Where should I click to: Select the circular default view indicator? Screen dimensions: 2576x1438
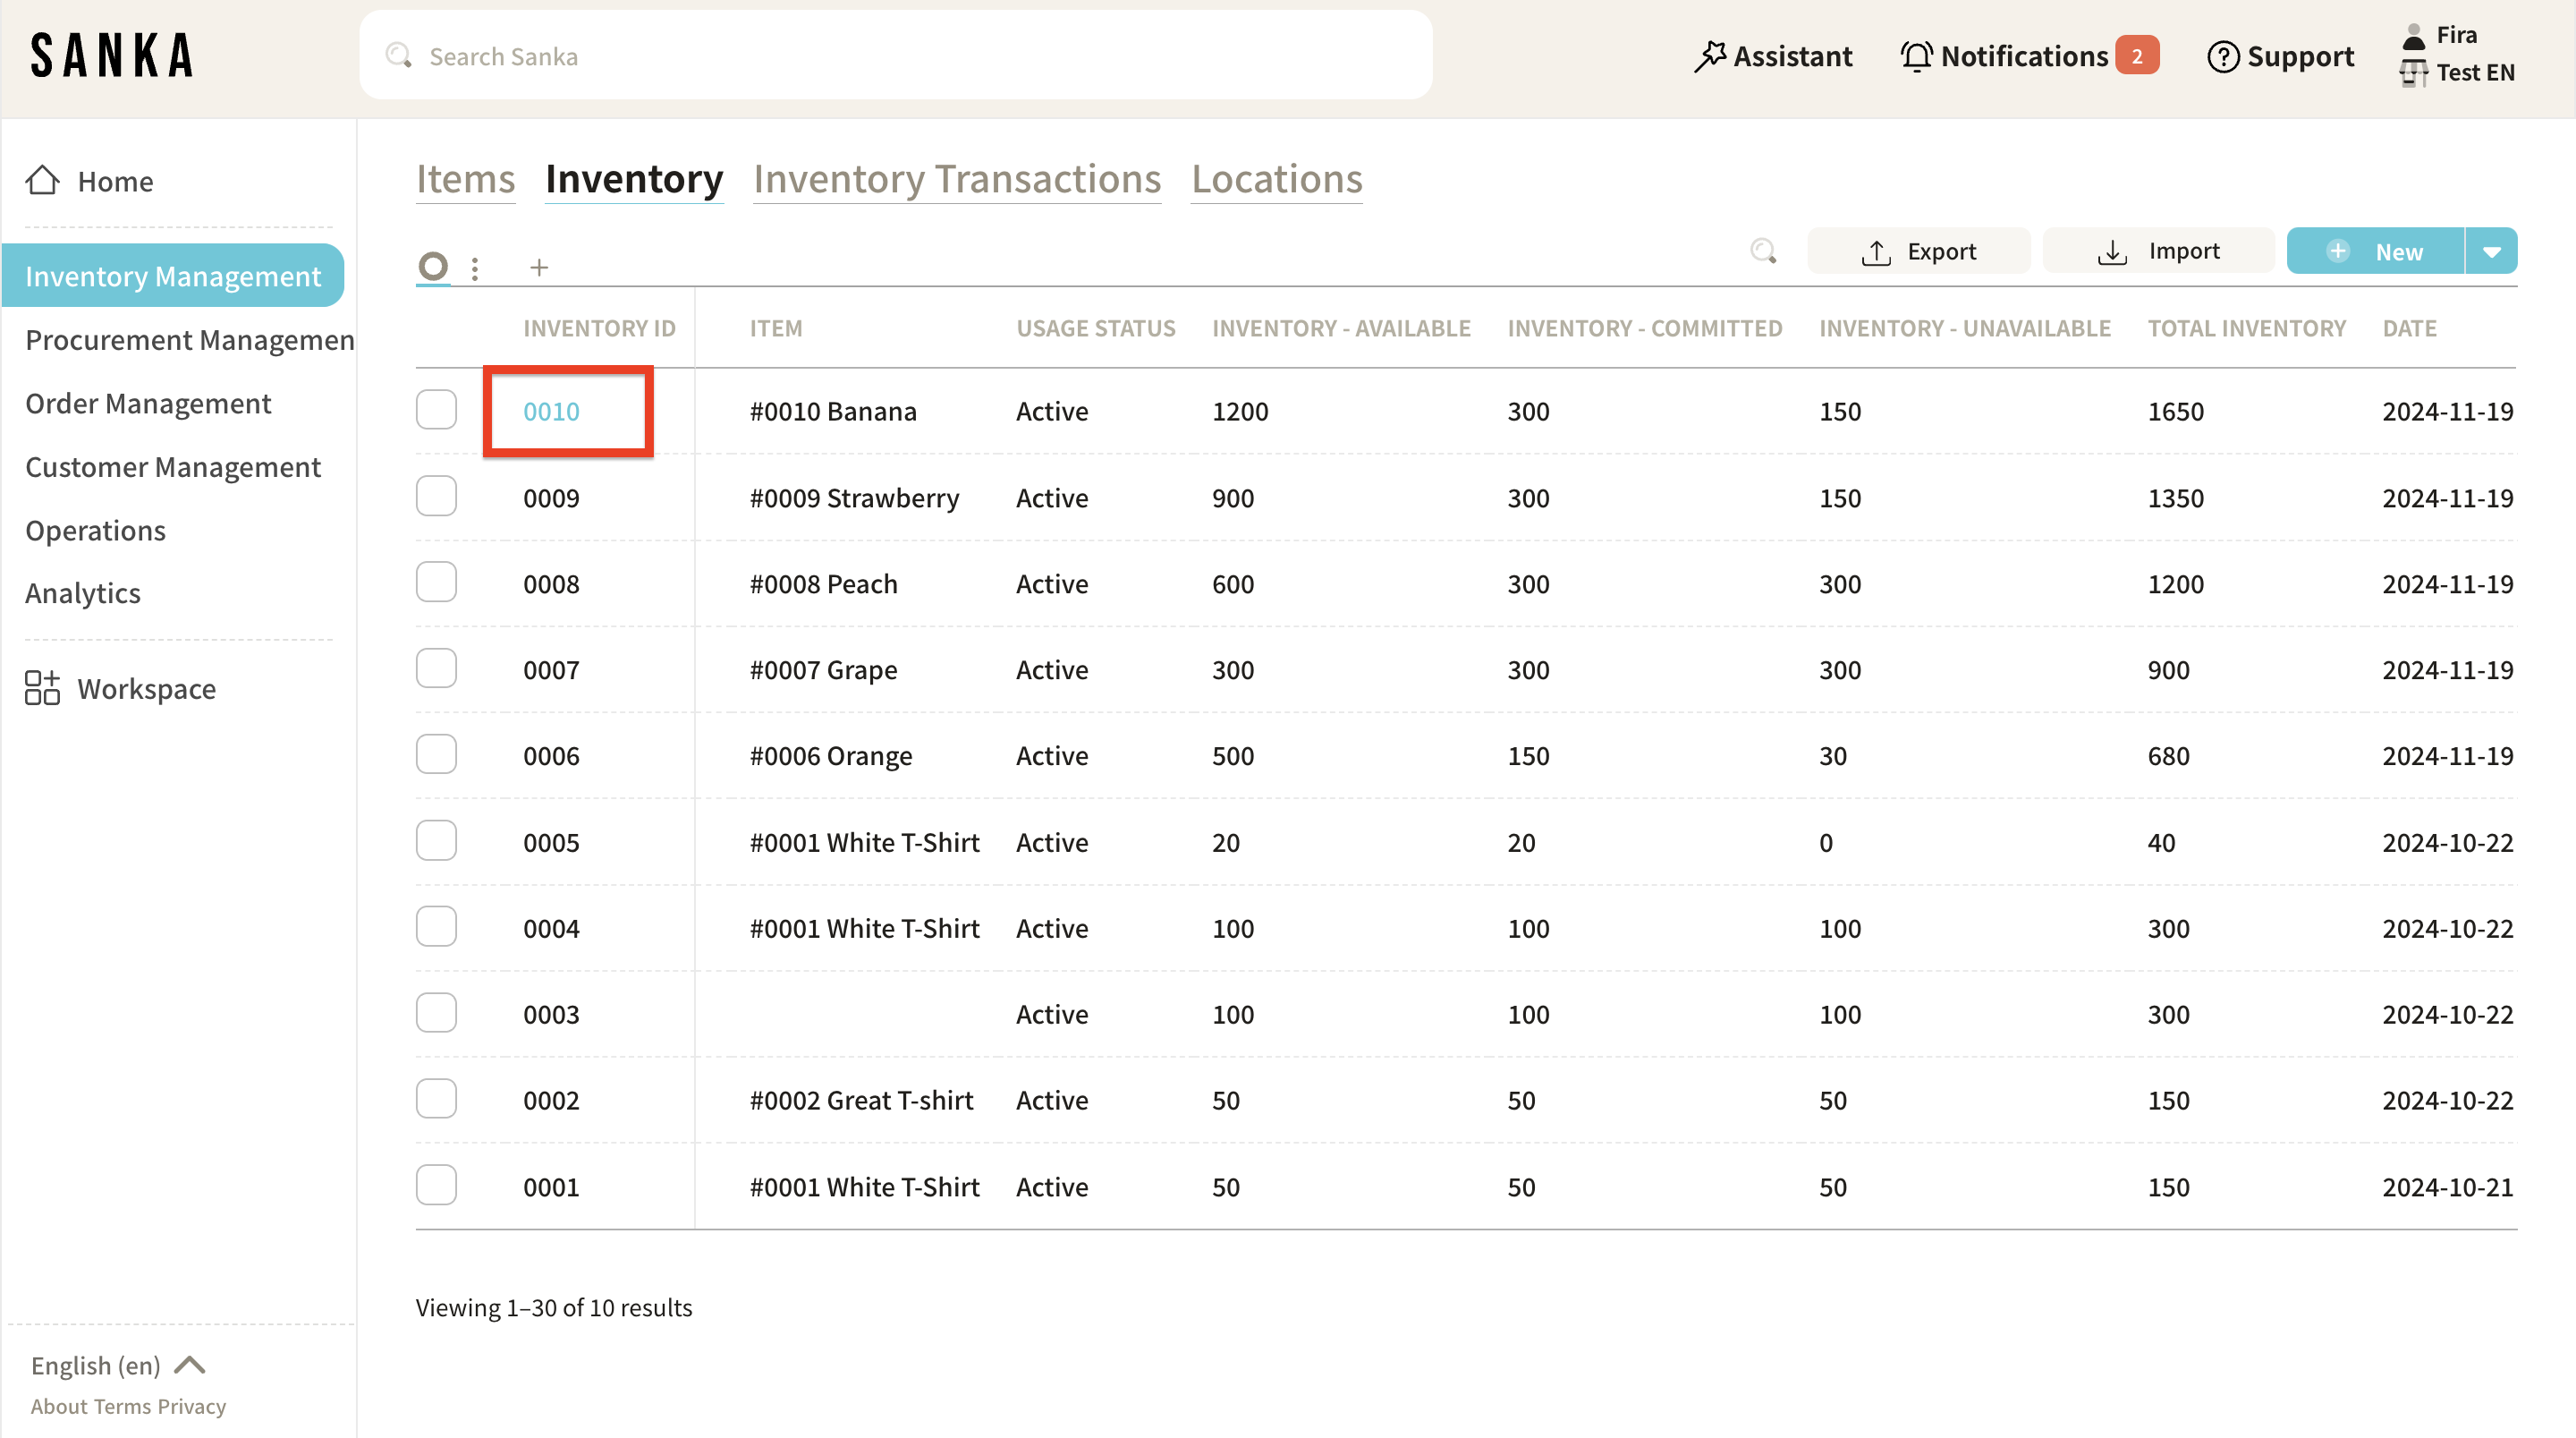click(x=433, y=266)
